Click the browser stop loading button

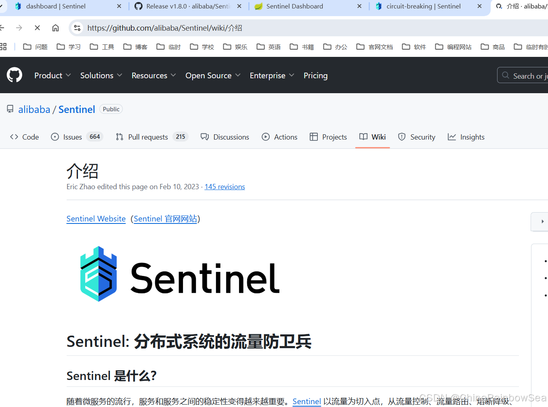pos(37,28)
